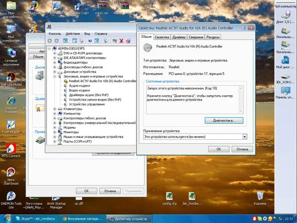Click the printer icon in Device Manager toolbar
Screen dimensions: 297x223
81,41
